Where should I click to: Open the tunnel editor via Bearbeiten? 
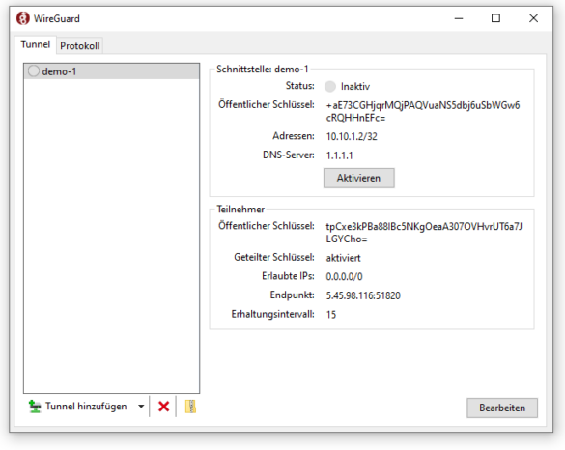click(x=502, y=408)
